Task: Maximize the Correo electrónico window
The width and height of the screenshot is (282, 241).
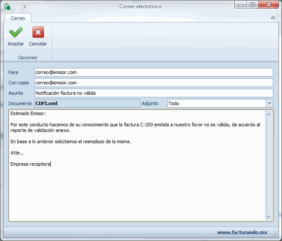Action: point(252,5)
